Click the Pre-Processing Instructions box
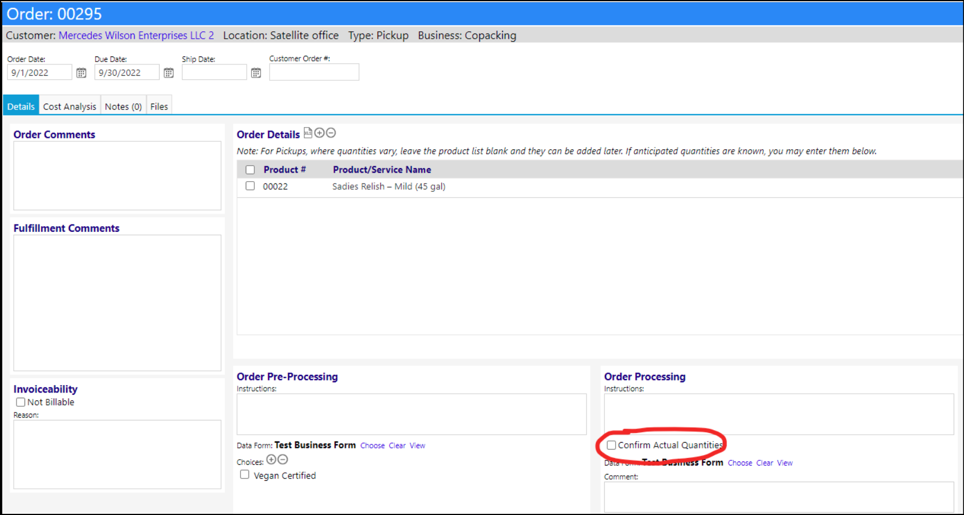This screenshot has height=515, width=964. tap(412, 414)
